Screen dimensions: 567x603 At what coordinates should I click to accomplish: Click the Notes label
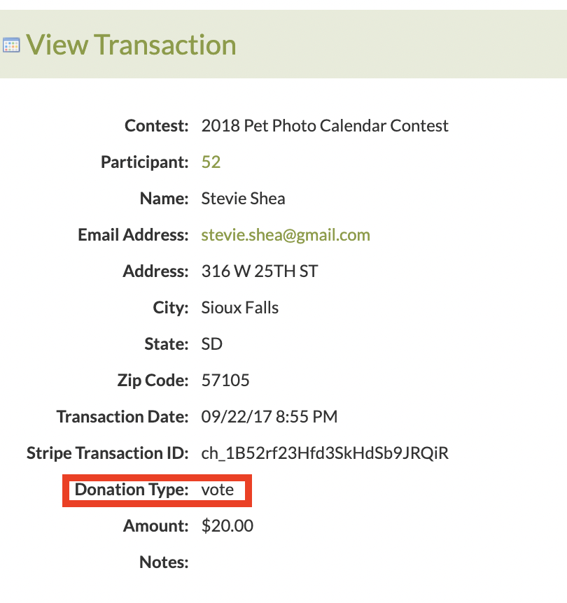coord(164,562)
